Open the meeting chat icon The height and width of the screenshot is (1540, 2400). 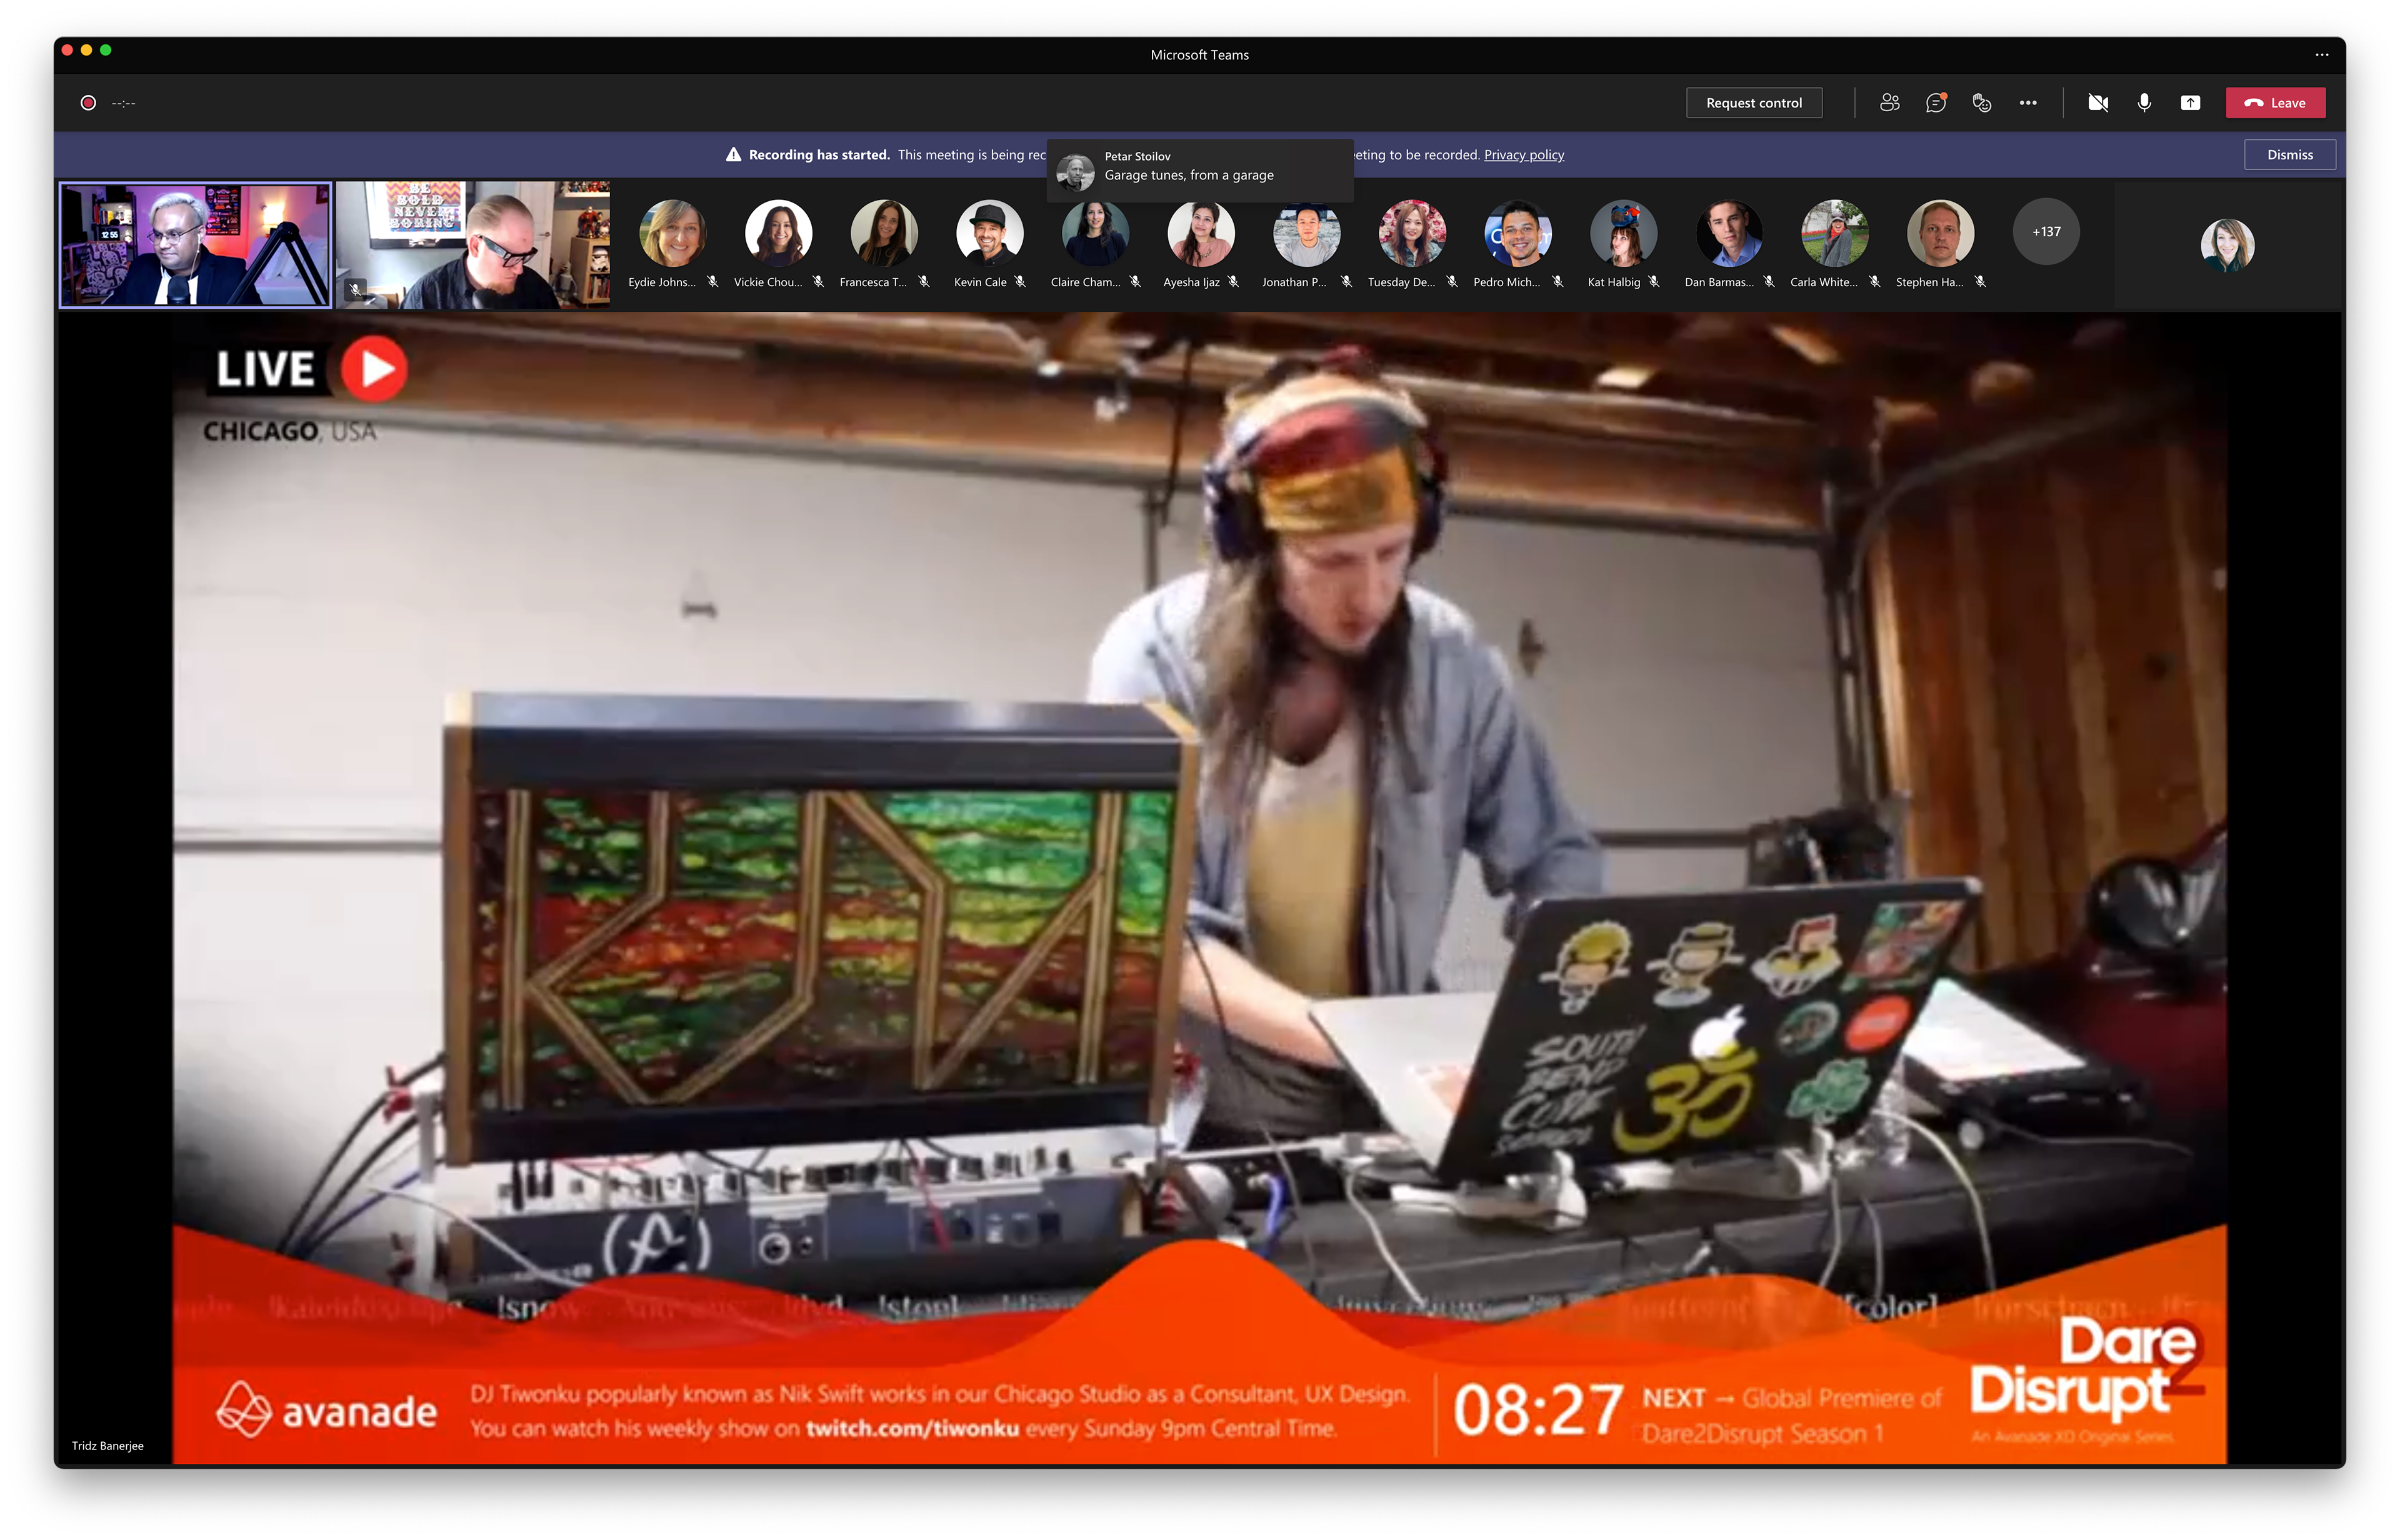tap(1935, 103)
